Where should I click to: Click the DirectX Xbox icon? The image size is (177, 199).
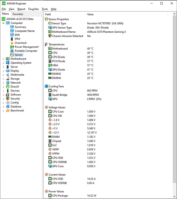click(x=8, y=87)
